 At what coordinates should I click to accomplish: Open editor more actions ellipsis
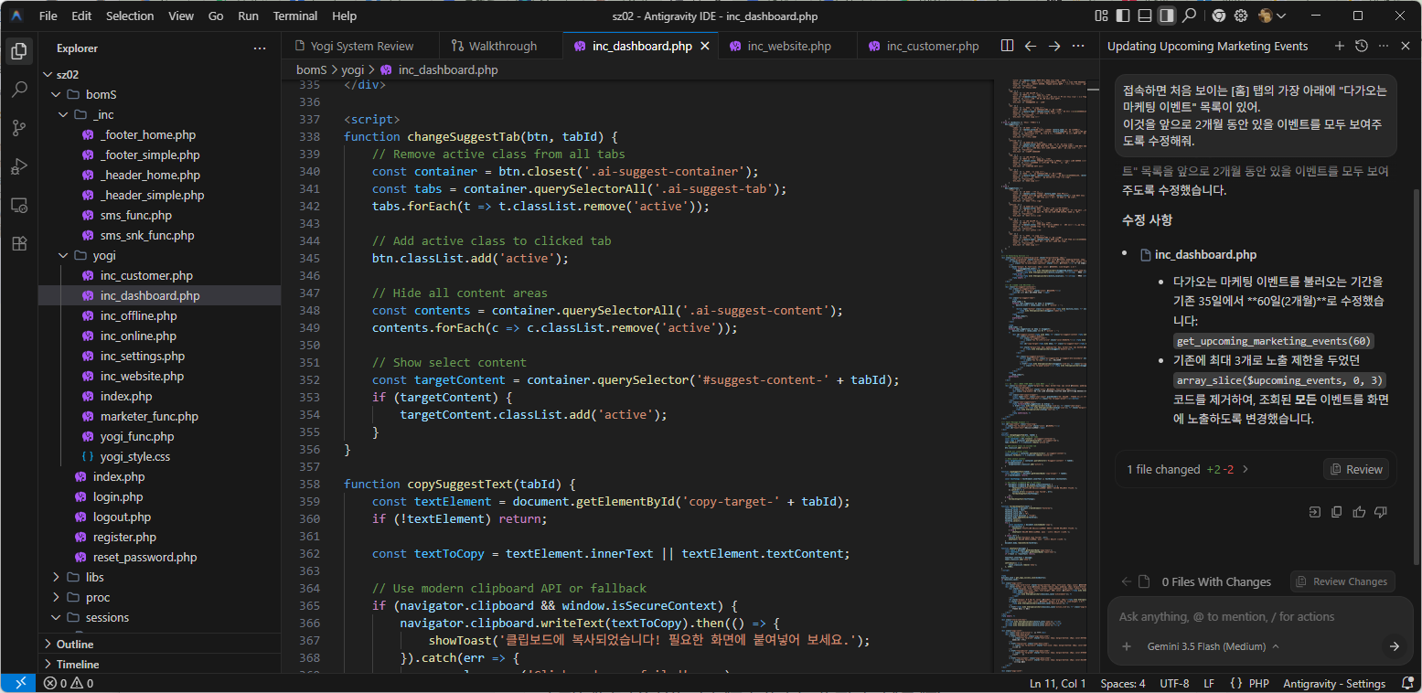click(x=1078, y=46)
